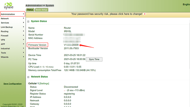Image resolution: width=190 pixels, height=107 pixels.
Task: Click the System Status heading
Action: point(39,21)
